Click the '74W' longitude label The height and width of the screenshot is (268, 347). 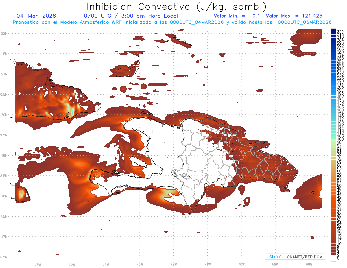(x=106, y=264)
